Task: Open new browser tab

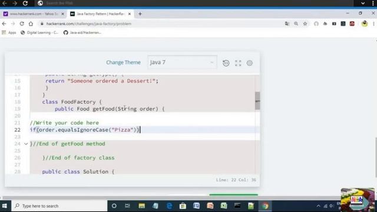Action: click(140, 14)
